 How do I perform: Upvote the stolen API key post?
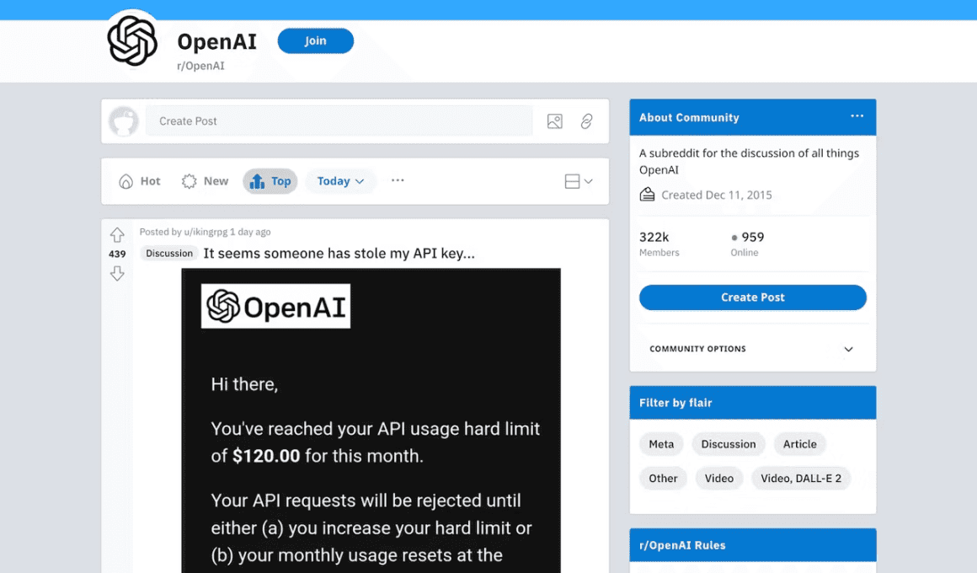[x=117, y=235]
